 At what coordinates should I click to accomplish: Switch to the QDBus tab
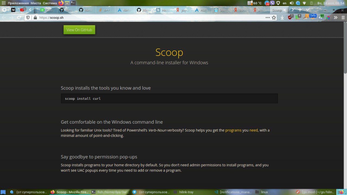47,10
